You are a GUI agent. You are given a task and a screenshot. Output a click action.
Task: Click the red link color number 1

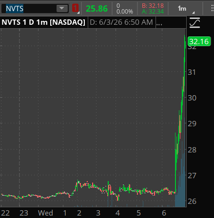[75, 8]
